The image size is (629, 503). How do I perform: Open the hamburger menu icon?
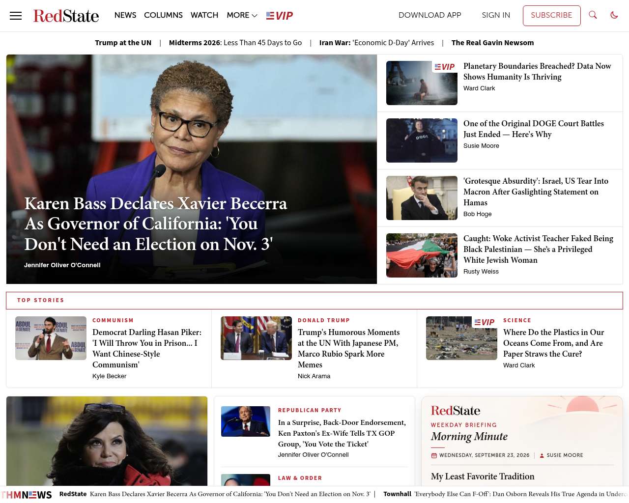[x=16, y=16]
